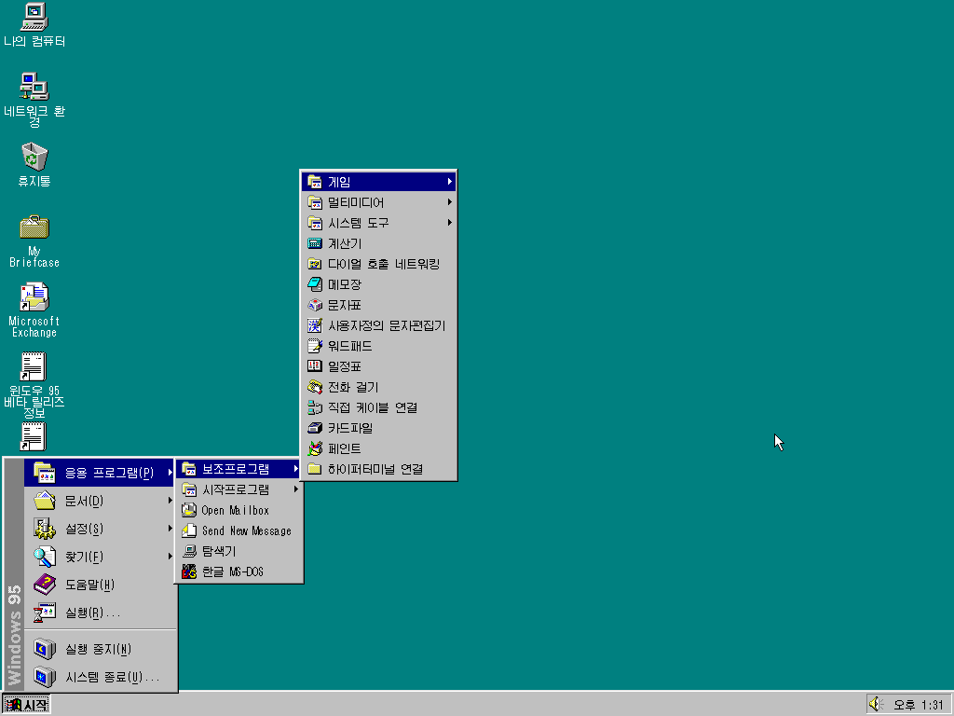Click the 사용자정의 문자편집기 icon
Screen dimensions: 954x716
tap(315, 325)
